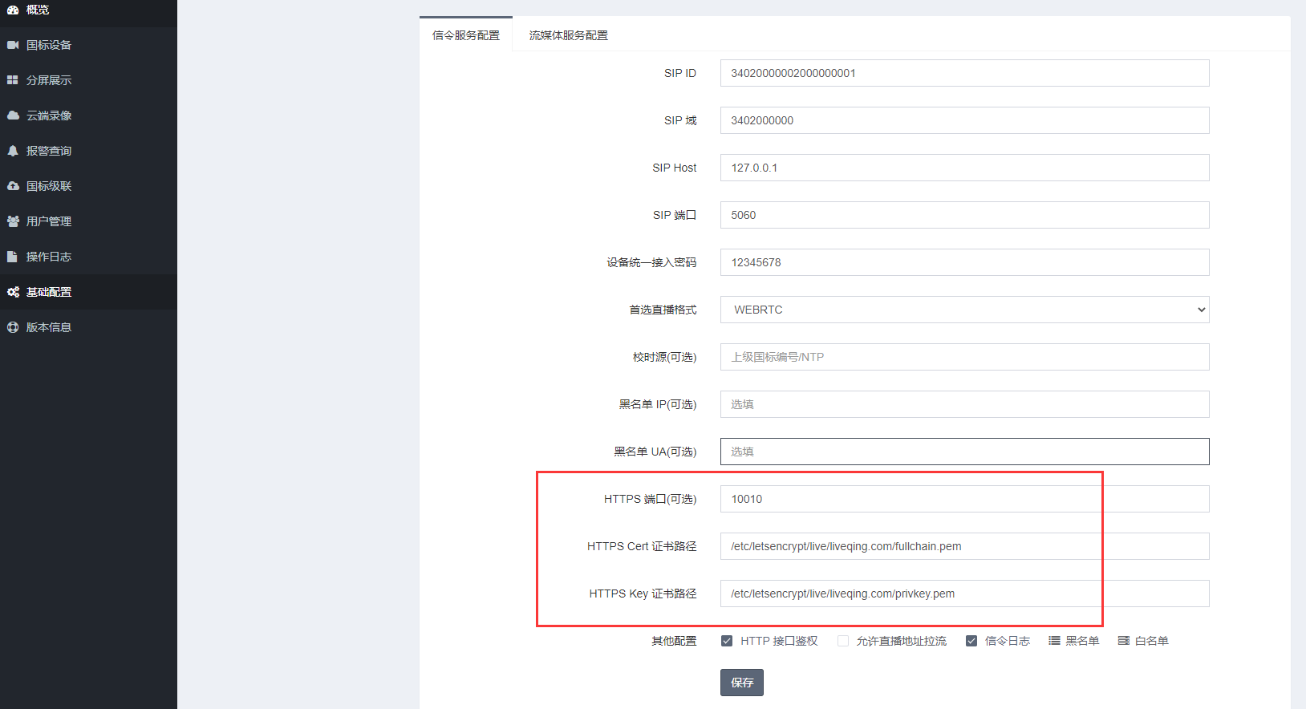Click the bell icon beside 报警查询

tap(13, 151)
